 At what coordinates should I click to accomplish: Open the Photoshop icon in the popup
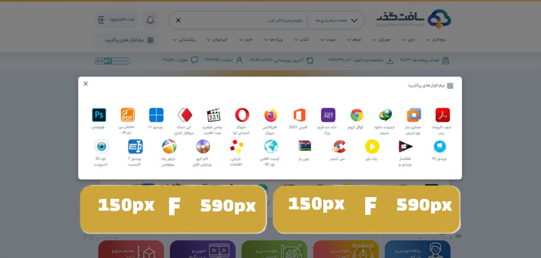[x=99, y=115]
